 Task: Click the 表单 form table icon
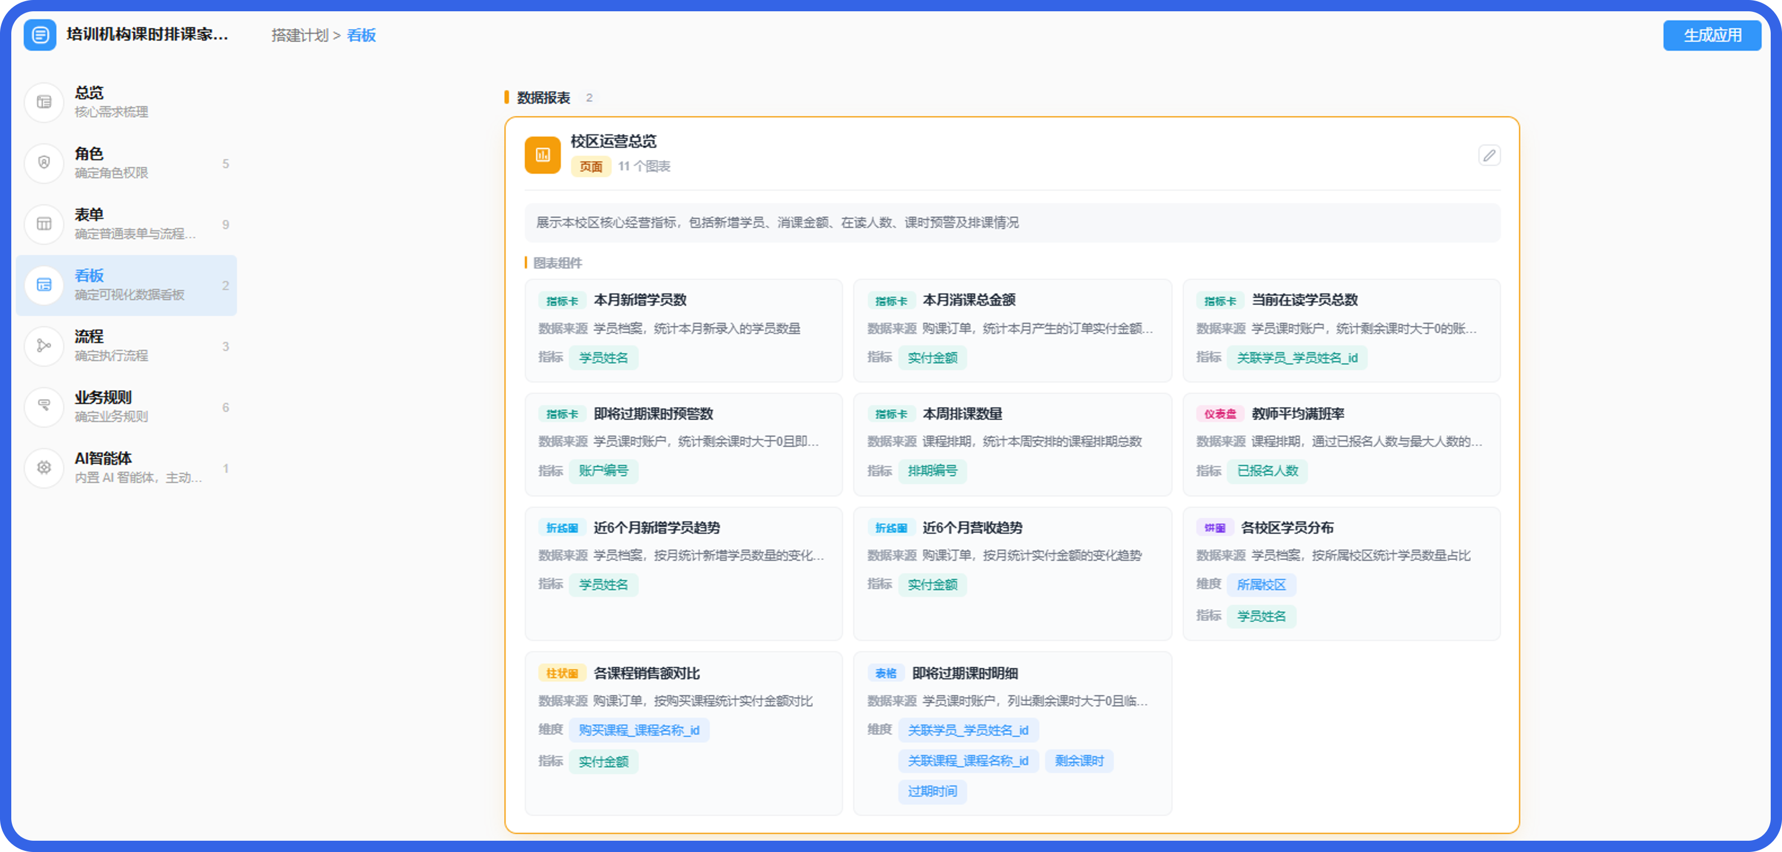click(x=44, y=224)
